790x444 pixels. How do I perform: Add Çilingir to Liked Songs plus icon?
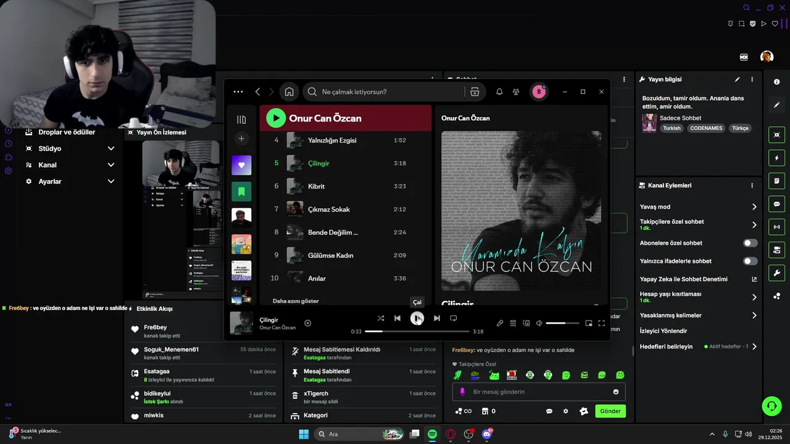pos(308,323)
